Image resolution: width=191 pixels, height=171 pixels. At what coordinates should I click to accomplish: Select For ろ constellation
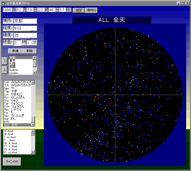pyautogui.click(x=17, y=113)
